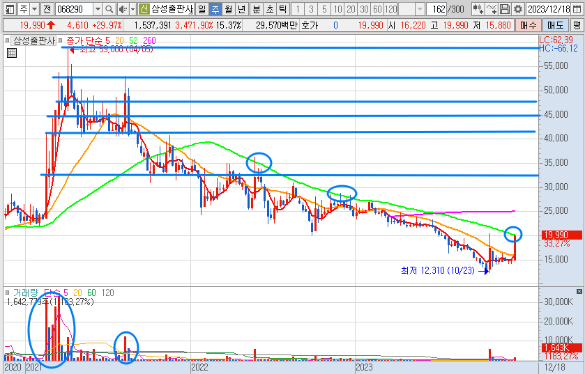Click the 1,643K volume axis tag
585x374 pixels.
click(x=562, y=348)
